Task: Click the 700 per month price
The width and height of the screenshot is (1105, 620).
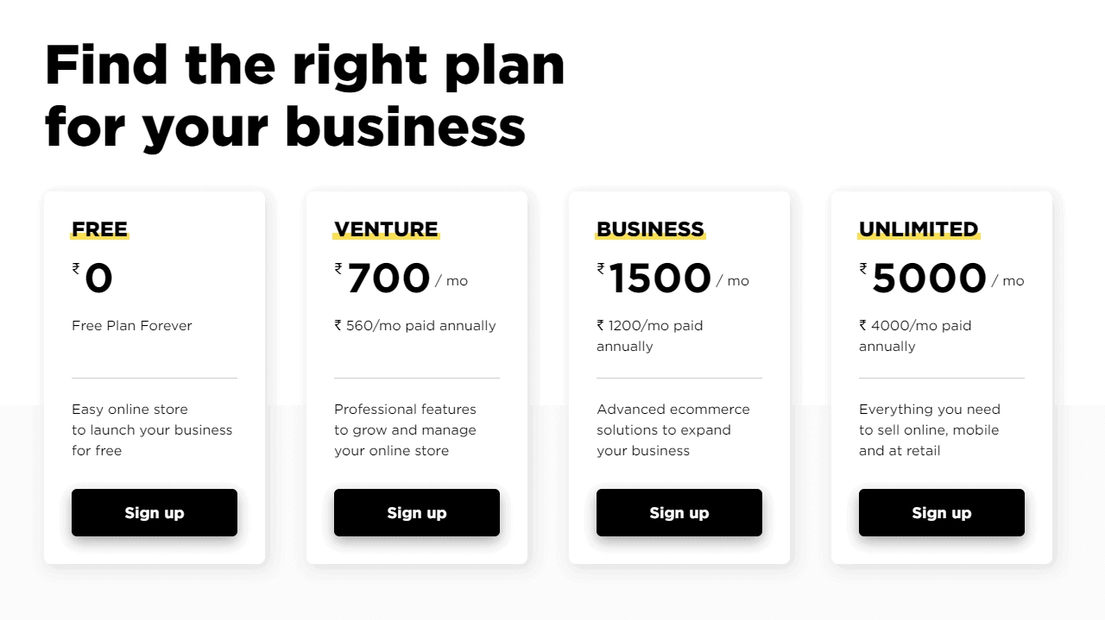Action: (389, 279)
